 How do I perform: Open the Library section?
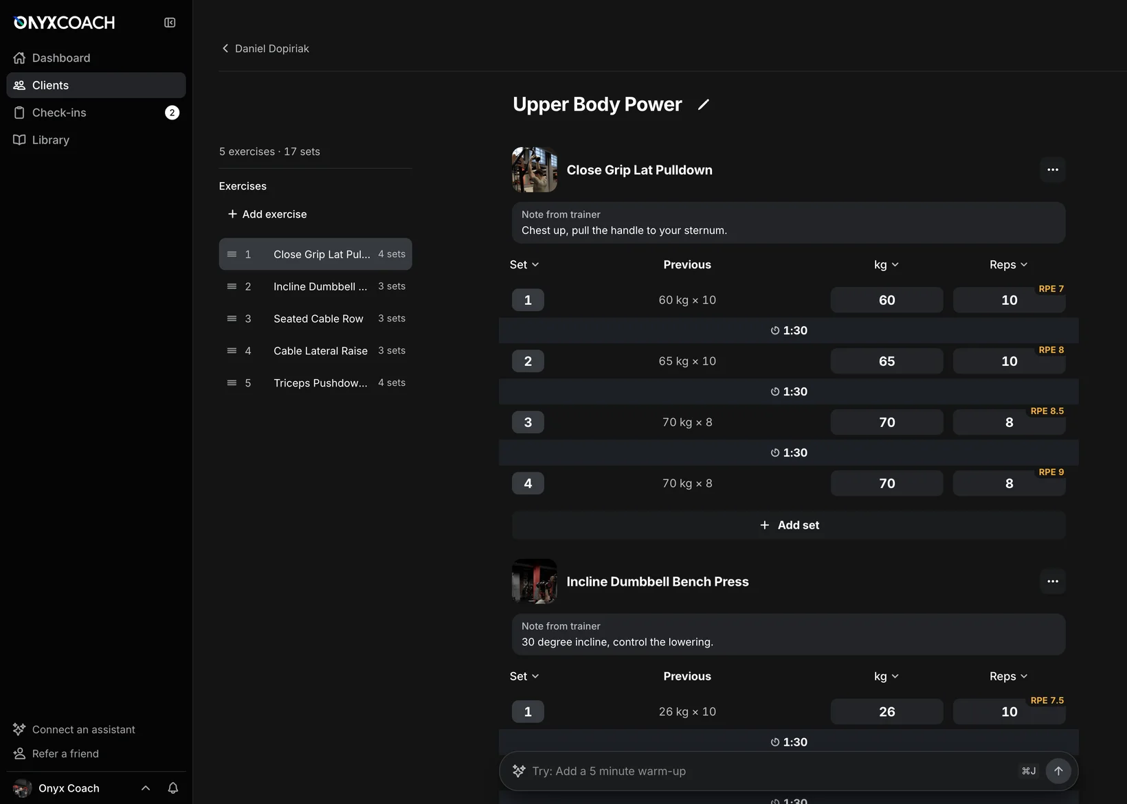96,140
